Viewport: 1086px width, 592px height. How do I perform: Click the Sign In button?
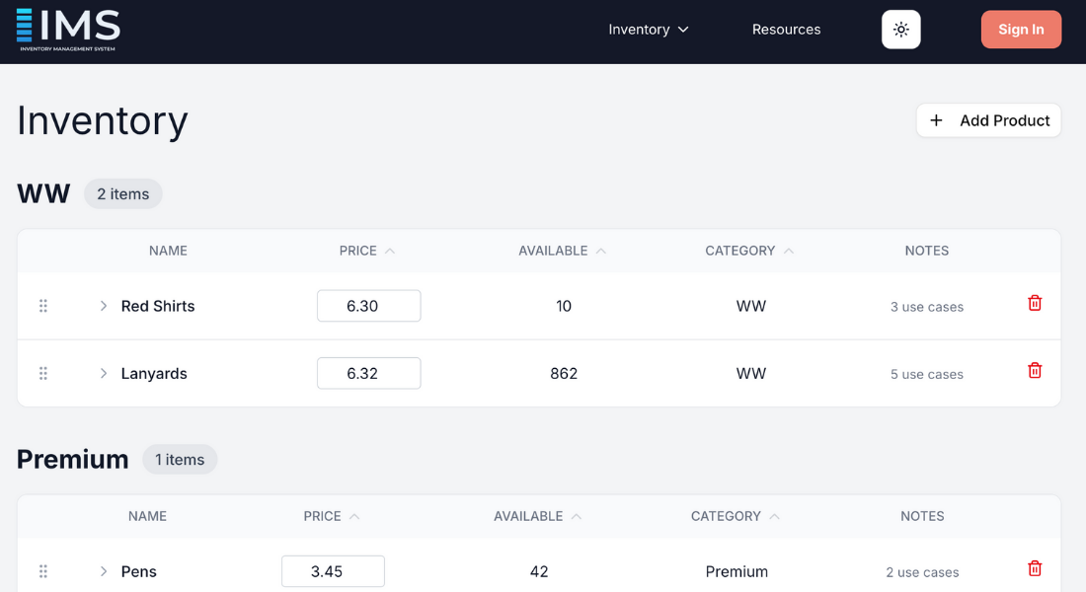(1021, 29)
